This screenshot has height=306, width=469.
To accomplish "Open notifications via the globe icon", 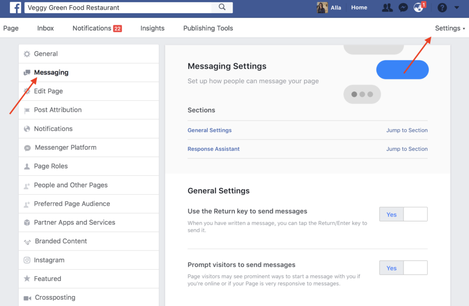I will coord(419,7).
